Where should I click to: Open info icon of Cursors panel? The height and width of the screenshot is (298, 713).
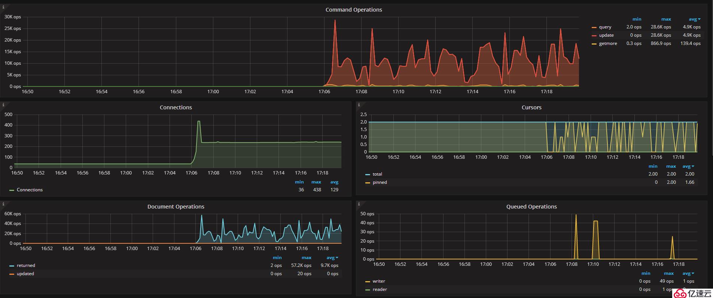click(359, 105)
